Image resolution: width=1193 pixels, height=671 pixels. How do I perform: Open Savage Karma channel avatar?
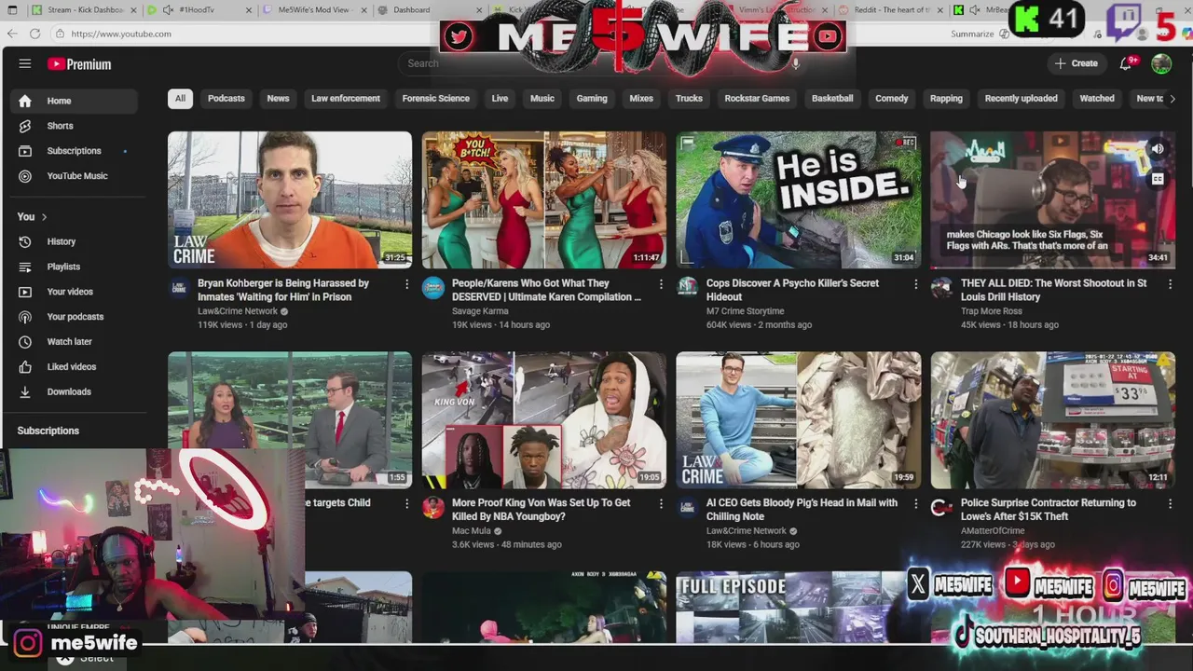pyautogui.click(x=433, y=288)
